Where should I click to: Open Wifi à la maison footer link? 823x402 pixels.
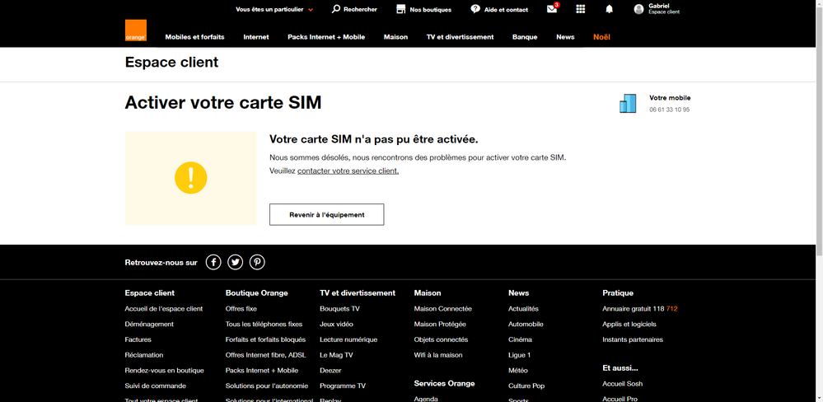438,355
